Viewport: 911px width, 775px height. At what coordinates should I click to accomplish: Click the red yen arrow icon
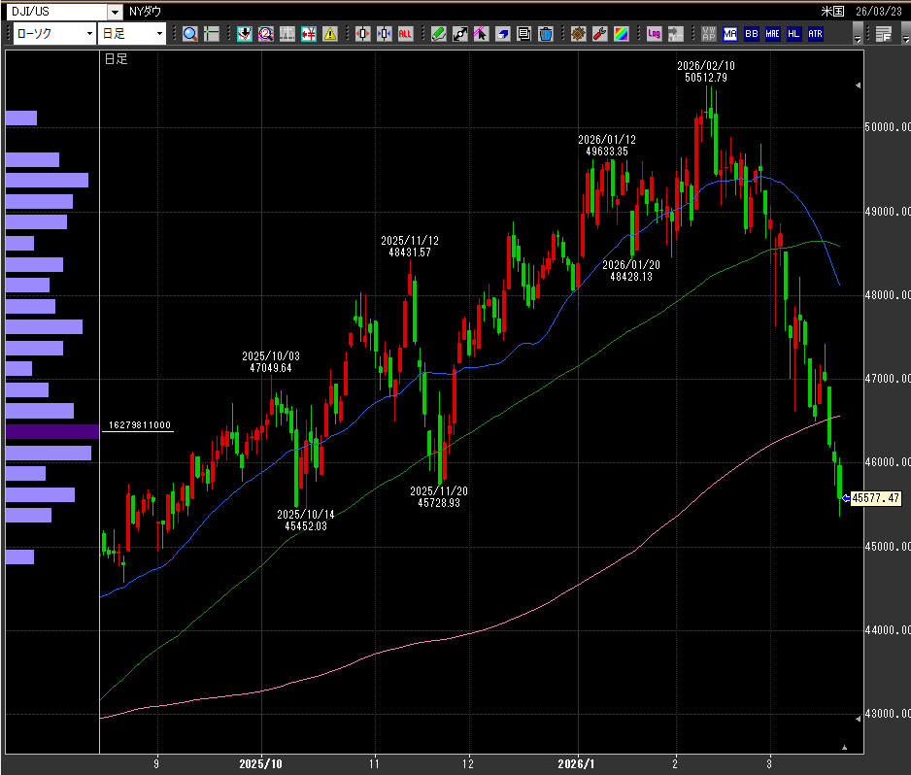click(309, 34)
